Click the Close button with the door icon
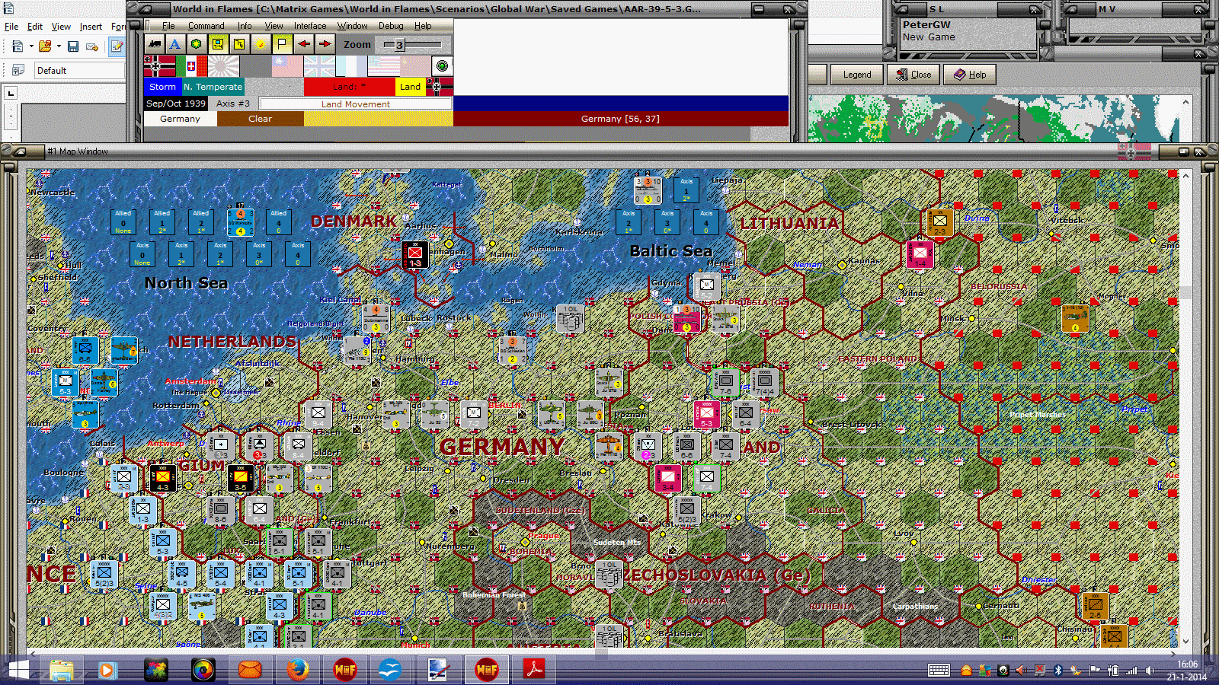The height and width of the screenshot is (685, 1219). click(x=913, y=75)
